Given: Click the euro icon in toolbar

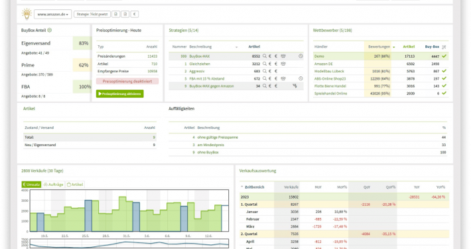Looking at the screenshot, I should [135, 14].
